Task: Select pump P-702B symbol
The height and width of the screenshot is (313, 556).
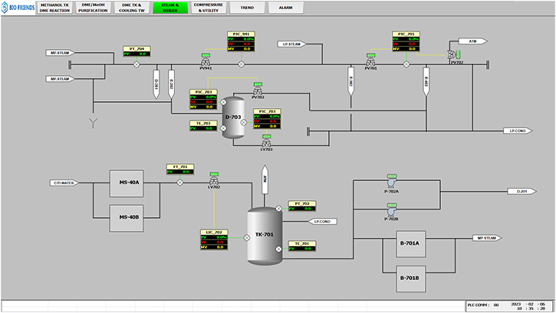Action: 391,212
